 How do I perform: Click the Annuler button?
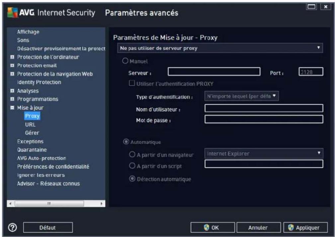[x=259, y=228]
